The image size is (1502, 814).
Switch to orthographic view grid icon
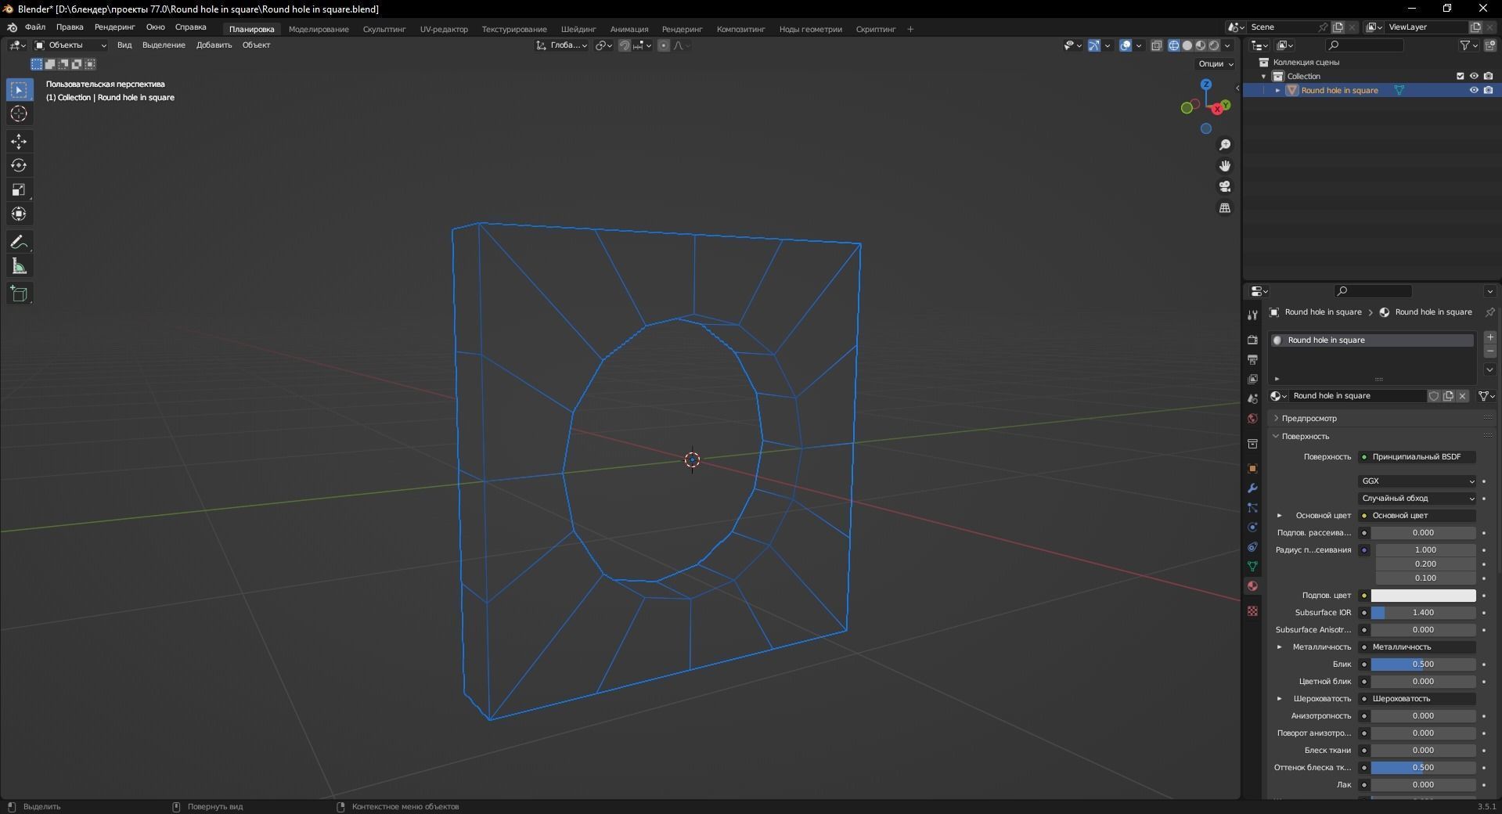(1225, 207)
